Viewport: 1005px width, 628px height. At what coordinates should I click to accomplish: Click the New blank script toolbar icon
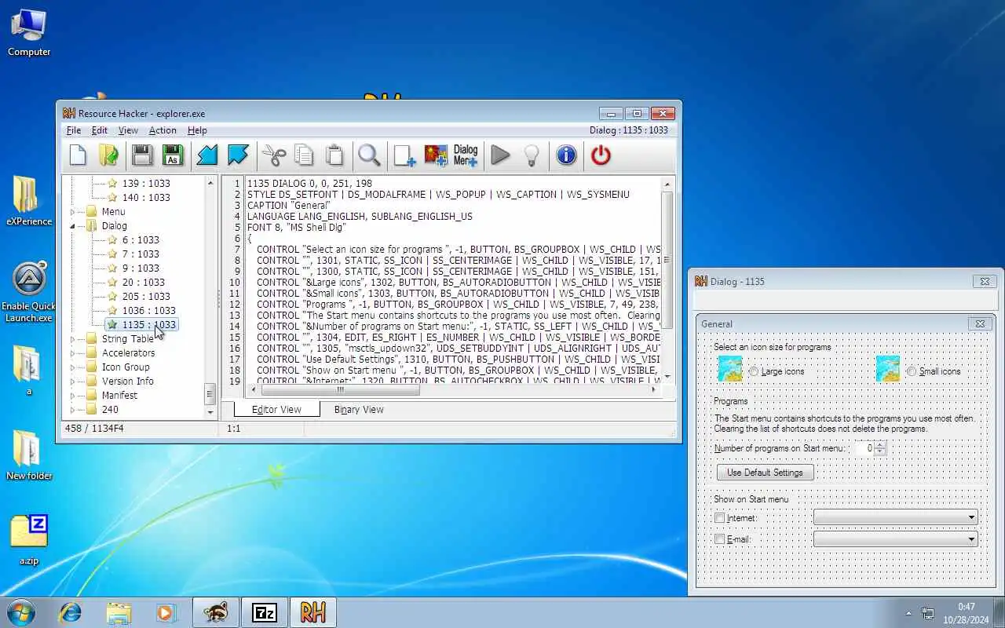79,155
